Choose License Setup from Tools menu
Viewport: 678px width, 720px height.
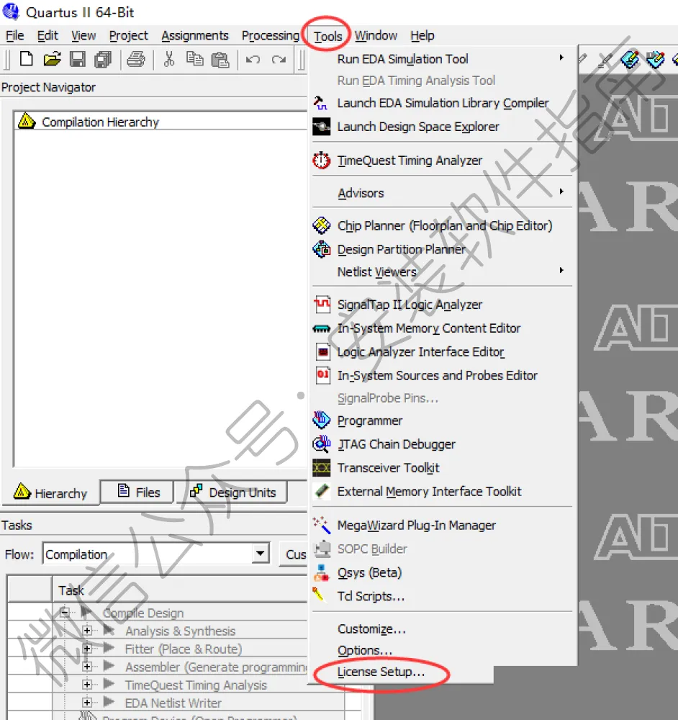pyautogui.click(x=381, y=672)
